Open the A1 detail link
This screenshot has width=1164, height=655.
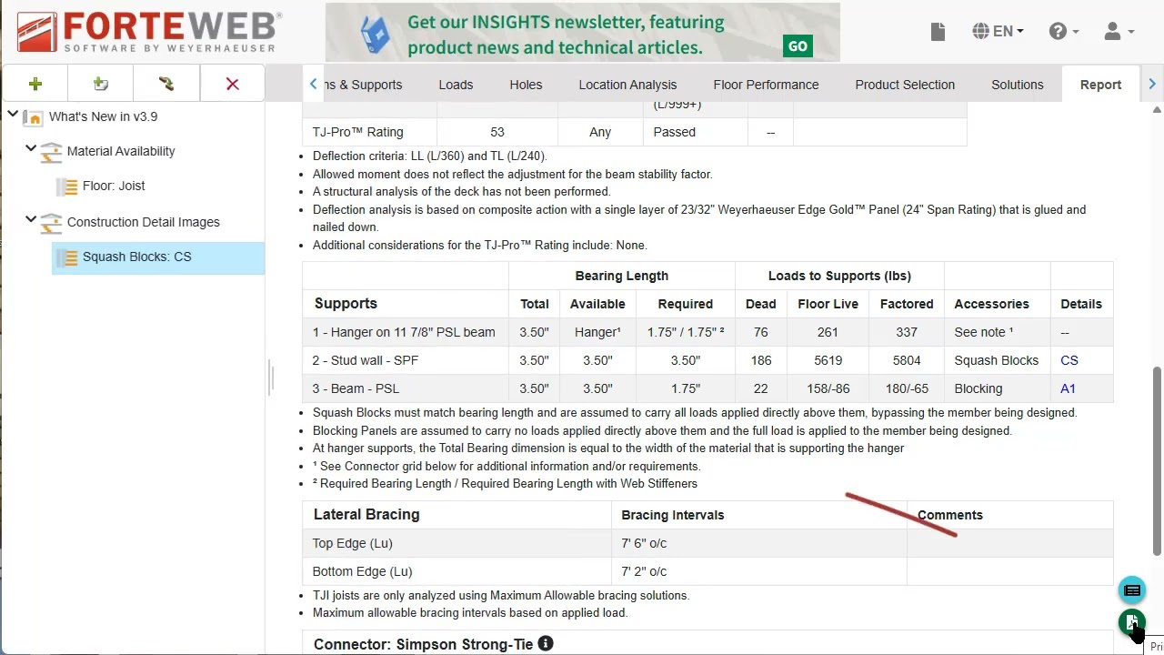tap(1068, 388)
